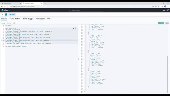The width and height of the screenshot is (170, 96).
Task: Bookmark page with star icon
Action: (159, 6)
